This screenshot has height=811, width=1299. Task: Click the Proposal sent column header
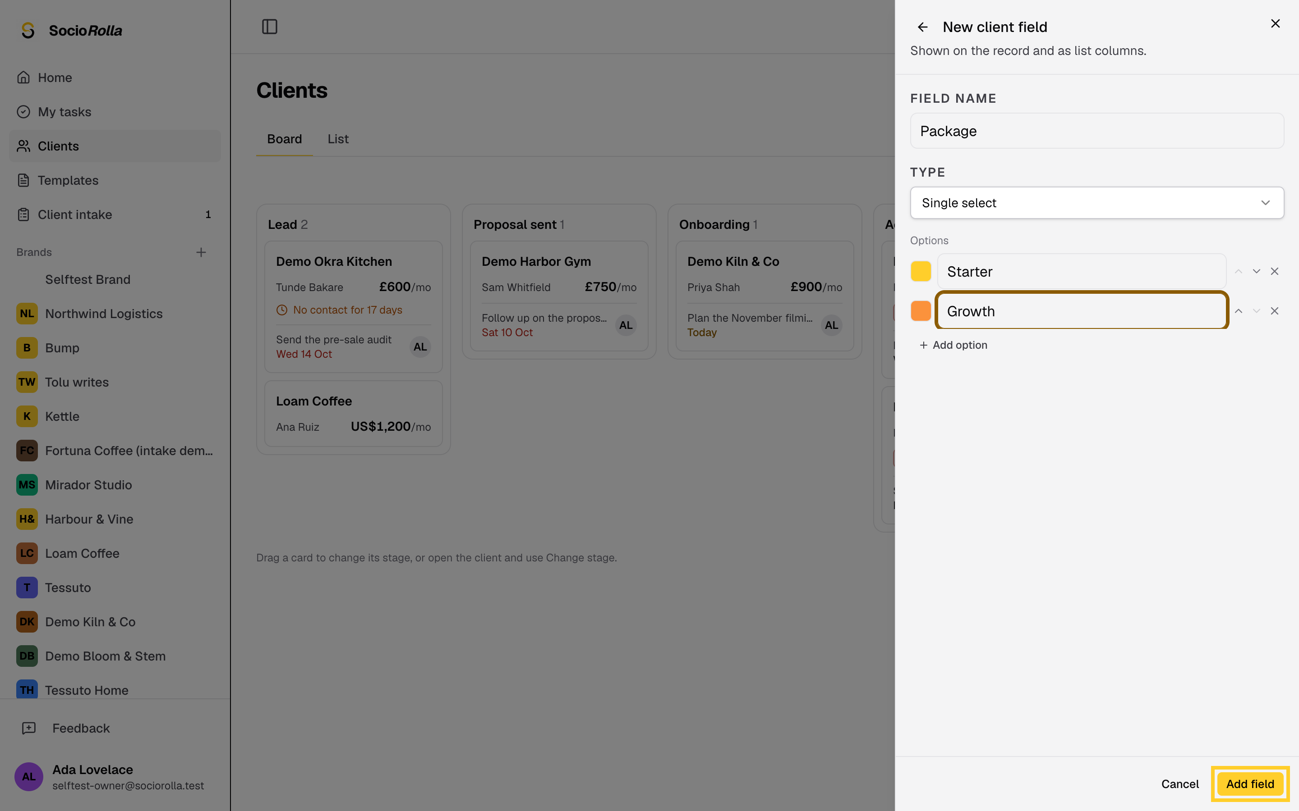(519, 225)
